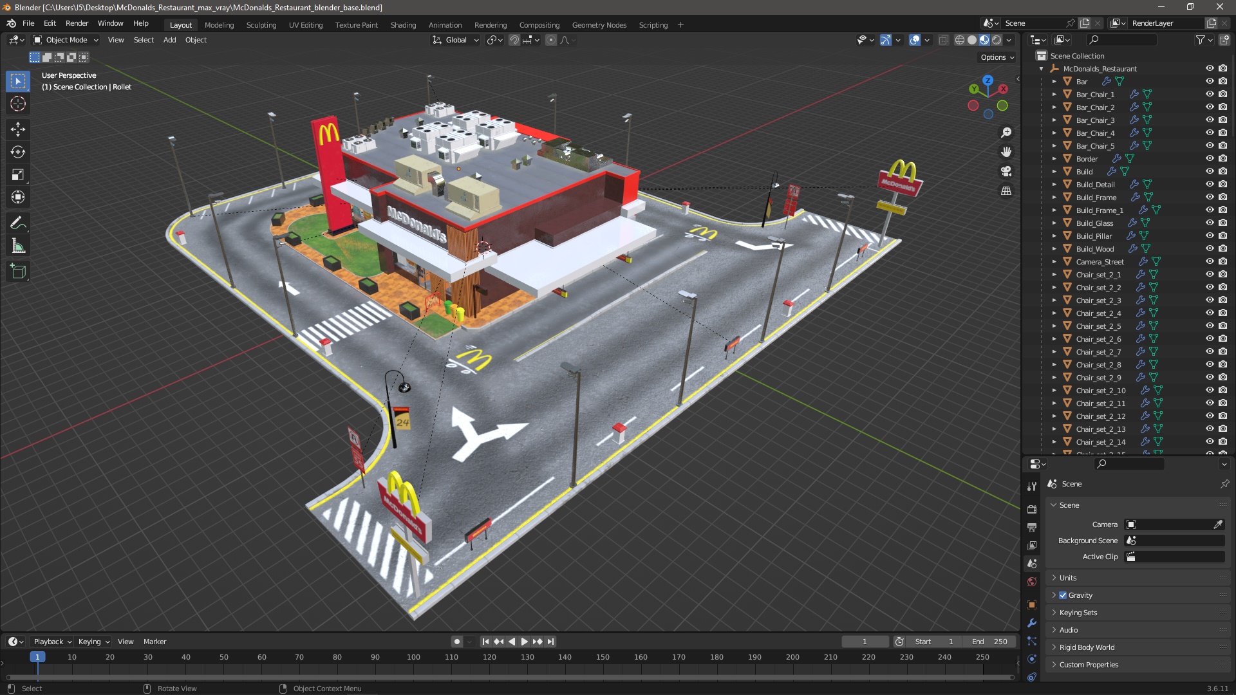
Task: Open the File menu
Action: click(28, 23)
